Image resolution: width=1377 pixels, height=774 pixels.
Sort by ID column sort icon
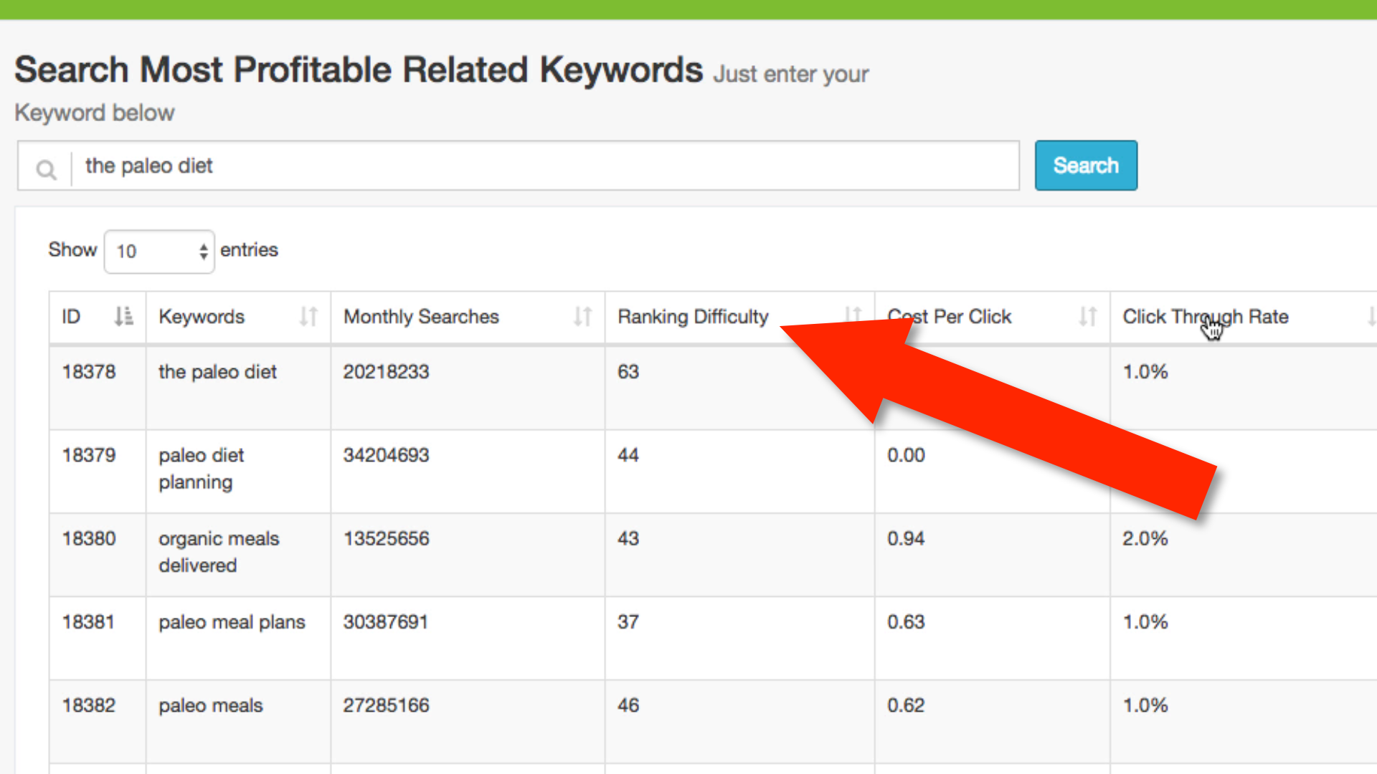pyautogui.click(x=123, y=316)
